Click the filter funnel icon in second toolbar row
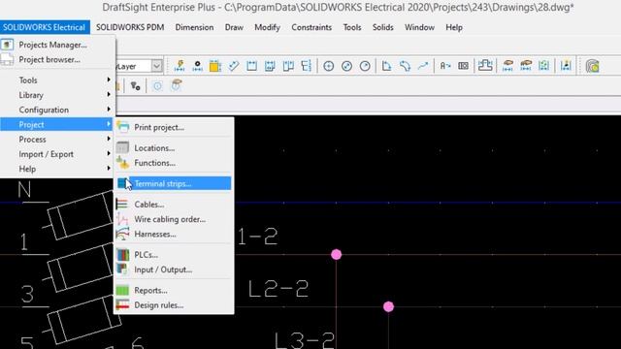621x349 pixels. 135,86
